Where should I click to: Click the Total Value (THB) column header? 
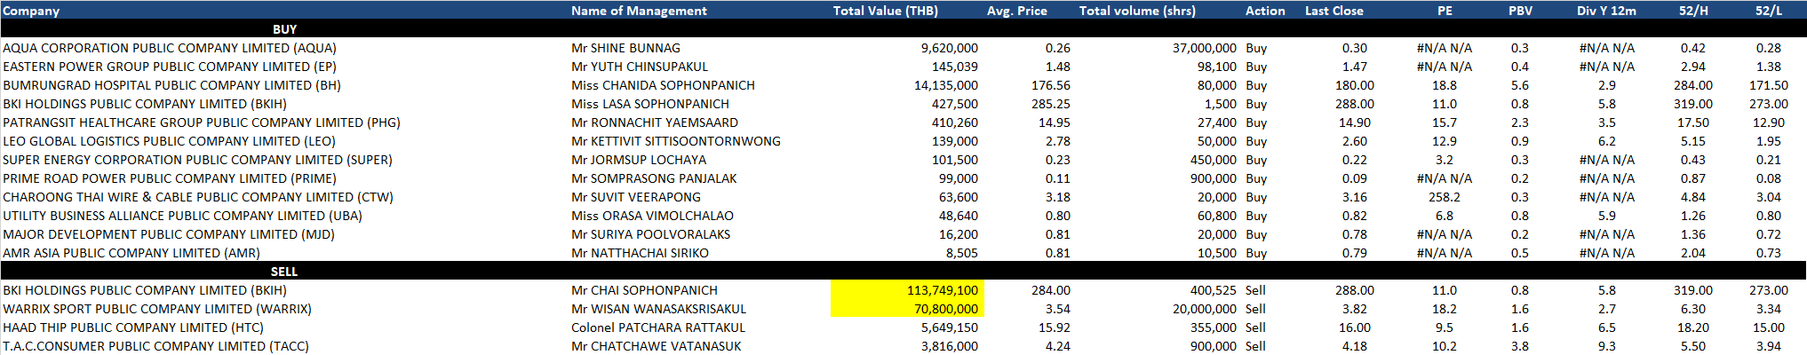tap(885, 11)
